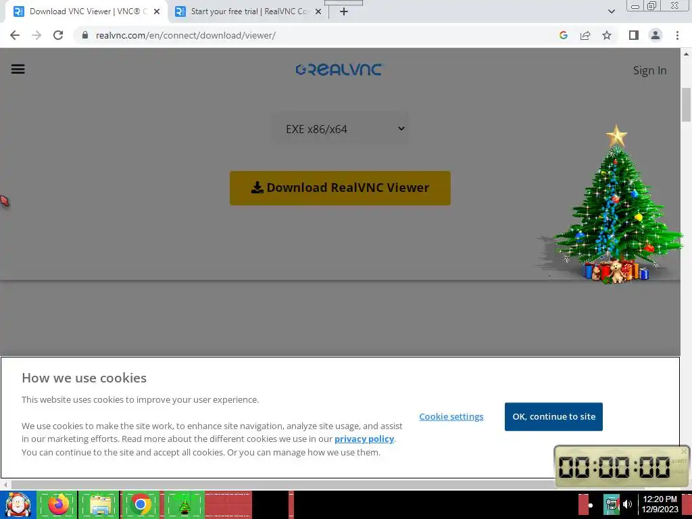The height and width of the screenshot is (519, 692).
Task: Click the volume speaker tray icon
Action: (628, 505)
